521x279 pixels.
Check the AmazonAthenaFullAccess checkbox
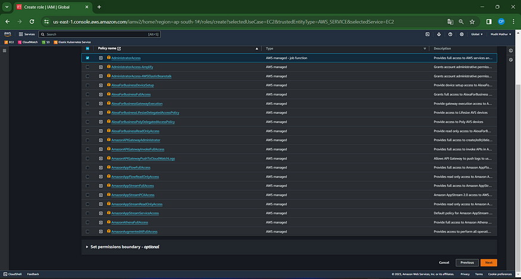pyautogui.click(x=88, y=222)
